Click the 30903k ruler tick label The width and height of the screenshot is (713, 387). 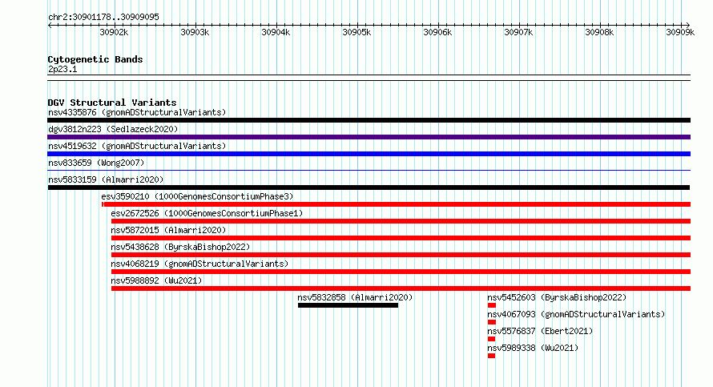[x=195, y=32]
